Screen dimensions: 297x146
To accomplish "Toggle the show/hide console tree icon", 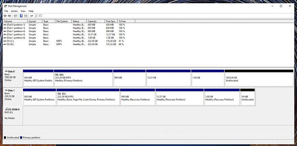I will point(15,16).
